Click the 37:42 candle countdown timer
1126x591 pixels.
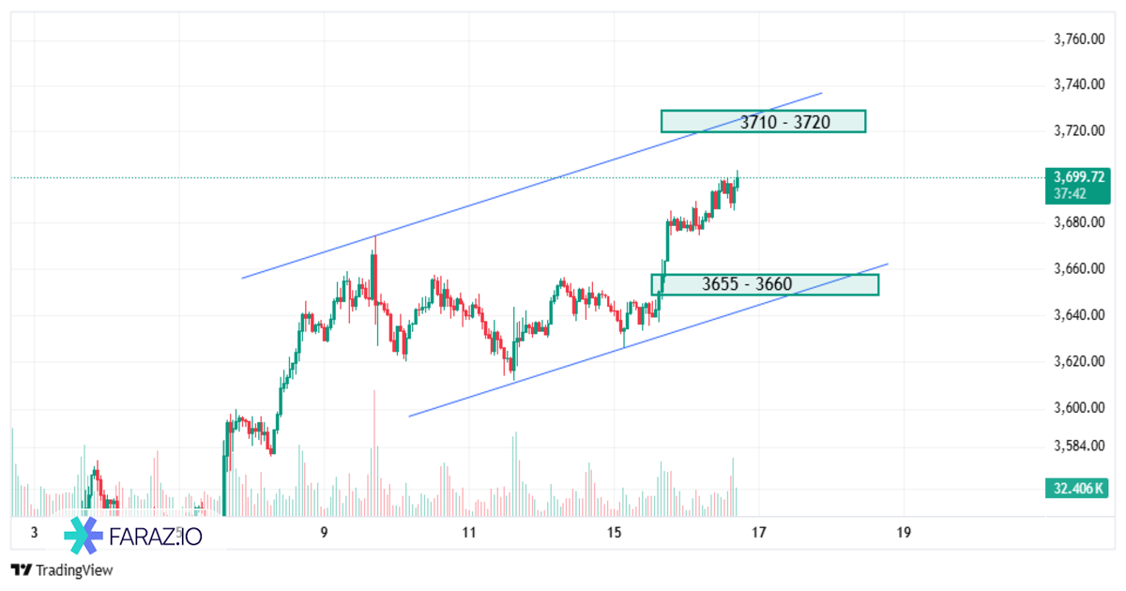coord(1071,192)
